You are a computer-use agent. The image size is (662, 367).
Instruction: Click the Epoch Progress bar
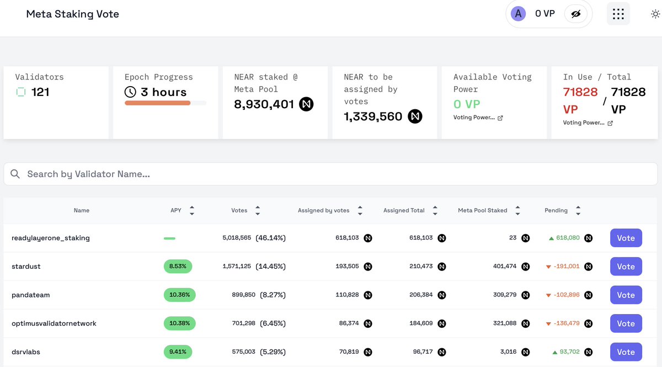pyautogui.click(x=165, y=103)
